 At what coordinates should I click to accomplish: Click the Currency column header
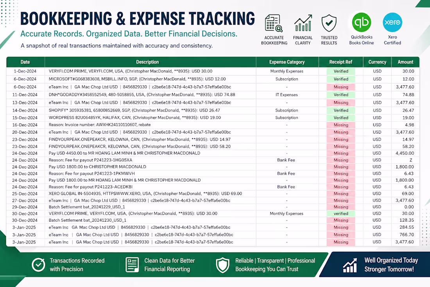[x=377, y=62]
